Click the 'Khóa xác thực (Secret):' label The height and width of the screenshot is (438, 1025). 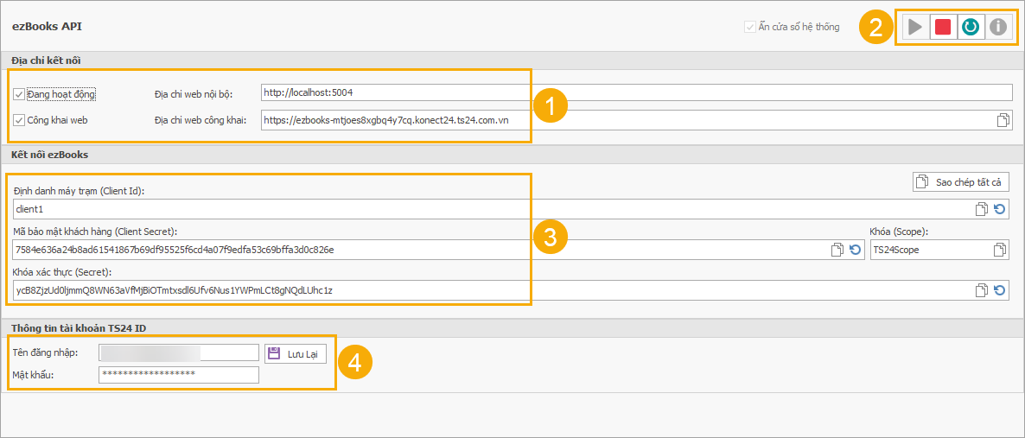point(63,271)
